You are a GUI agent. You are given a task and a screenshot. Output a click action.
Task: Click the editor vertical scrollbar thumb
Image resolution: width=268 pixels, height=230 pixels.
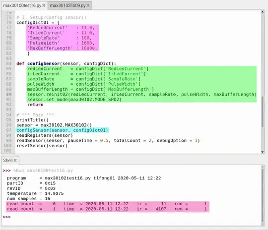tap(263, 112)
